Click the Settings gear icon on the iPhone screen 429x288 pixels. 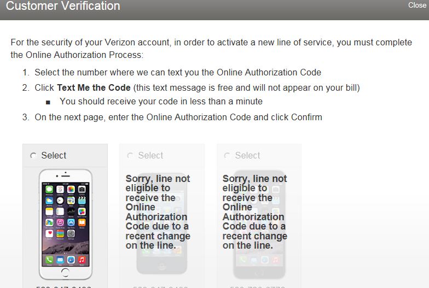71,234
